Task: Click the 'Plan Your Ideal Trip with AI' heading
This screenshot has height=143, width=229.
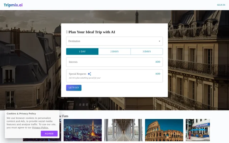Action: point(91,32)
